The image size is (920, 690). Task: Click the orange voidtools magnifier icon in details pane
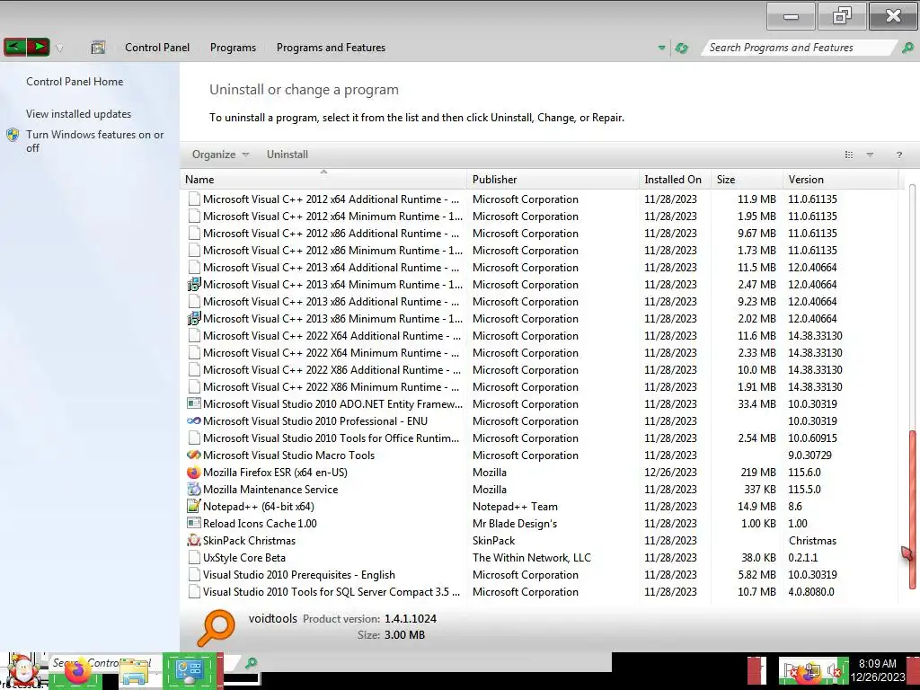coord(216,627)
